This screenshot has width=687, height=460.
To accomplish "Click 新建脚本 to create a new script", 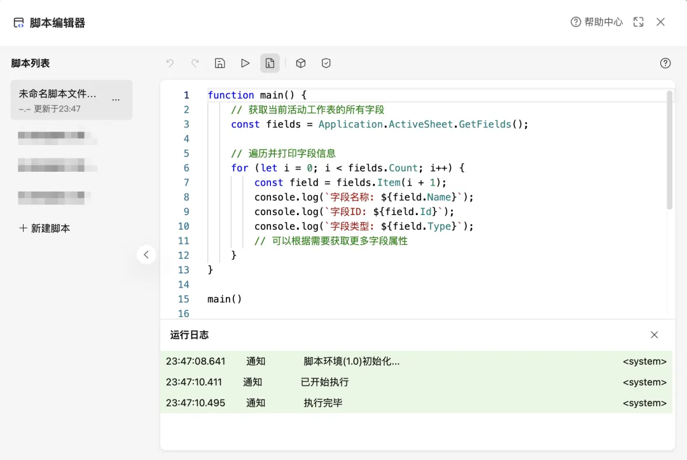I will (x=45, y=228).
